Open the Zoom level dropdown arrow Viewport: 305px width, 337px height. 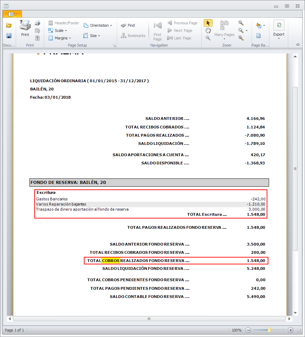246,31
